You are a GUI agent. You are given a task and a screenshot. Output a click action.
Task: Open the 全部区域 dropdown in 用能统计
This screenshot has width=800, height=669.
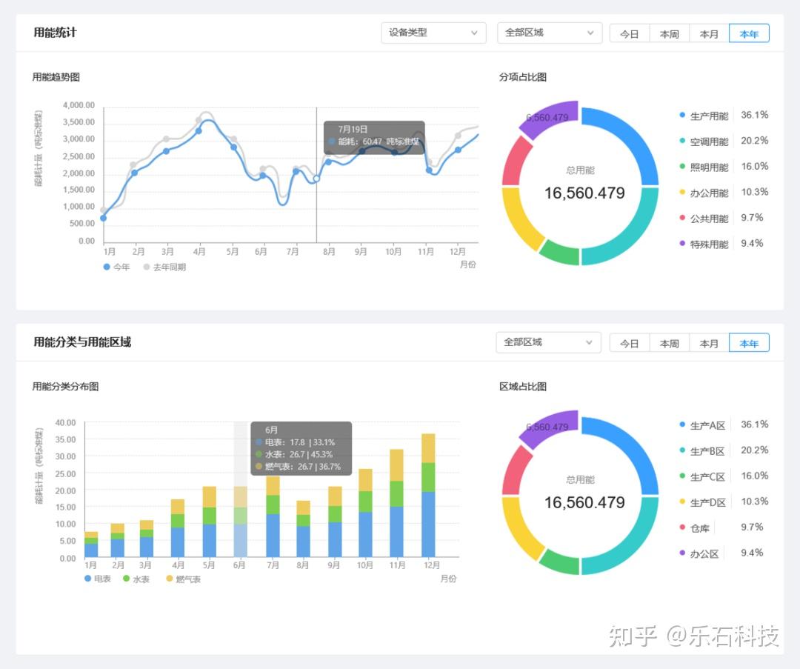pos(549,33)
